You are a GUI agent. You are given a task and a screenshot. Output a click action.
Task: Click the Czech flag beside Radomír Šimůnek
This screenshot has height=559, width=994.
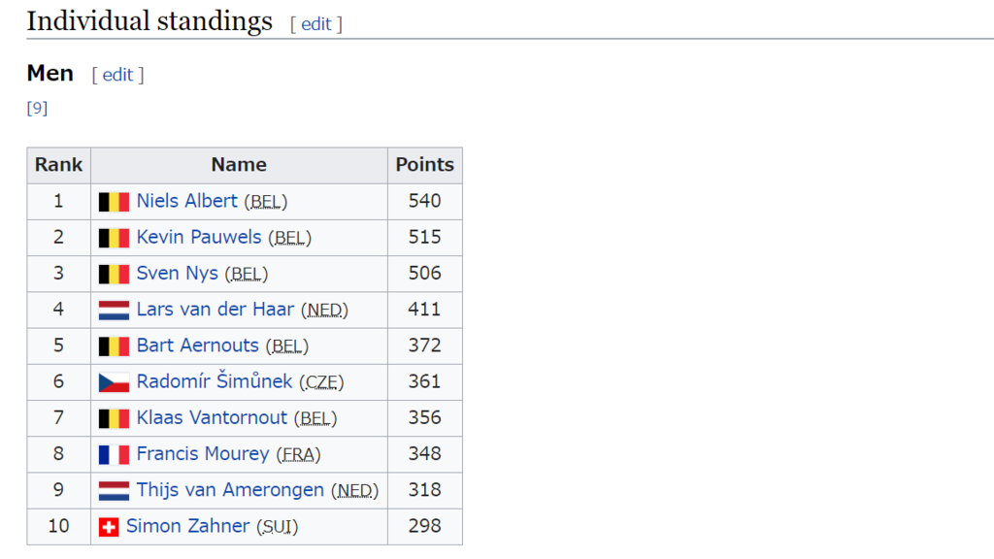(x=115, y=382)
